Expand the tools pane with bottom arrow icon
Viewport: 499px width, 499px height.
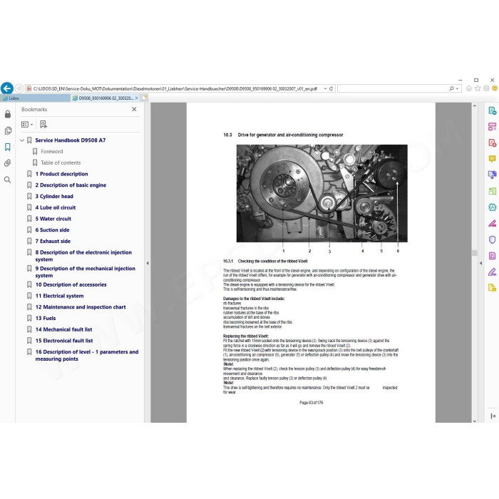pyautogui.click(x=493, y=416)
